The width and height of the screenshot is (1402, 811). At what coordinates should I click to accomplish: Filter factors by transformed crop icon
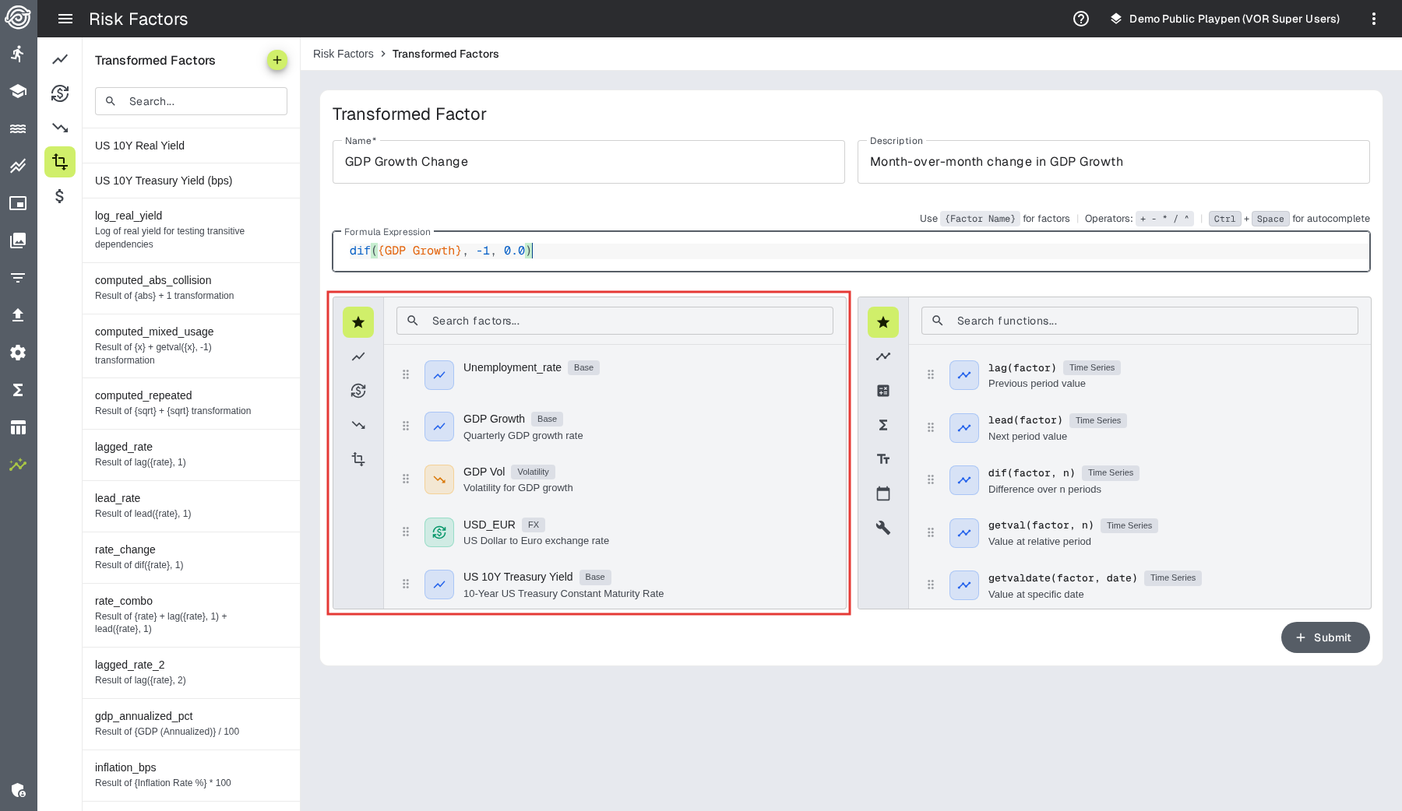click(x=358, y=459)
